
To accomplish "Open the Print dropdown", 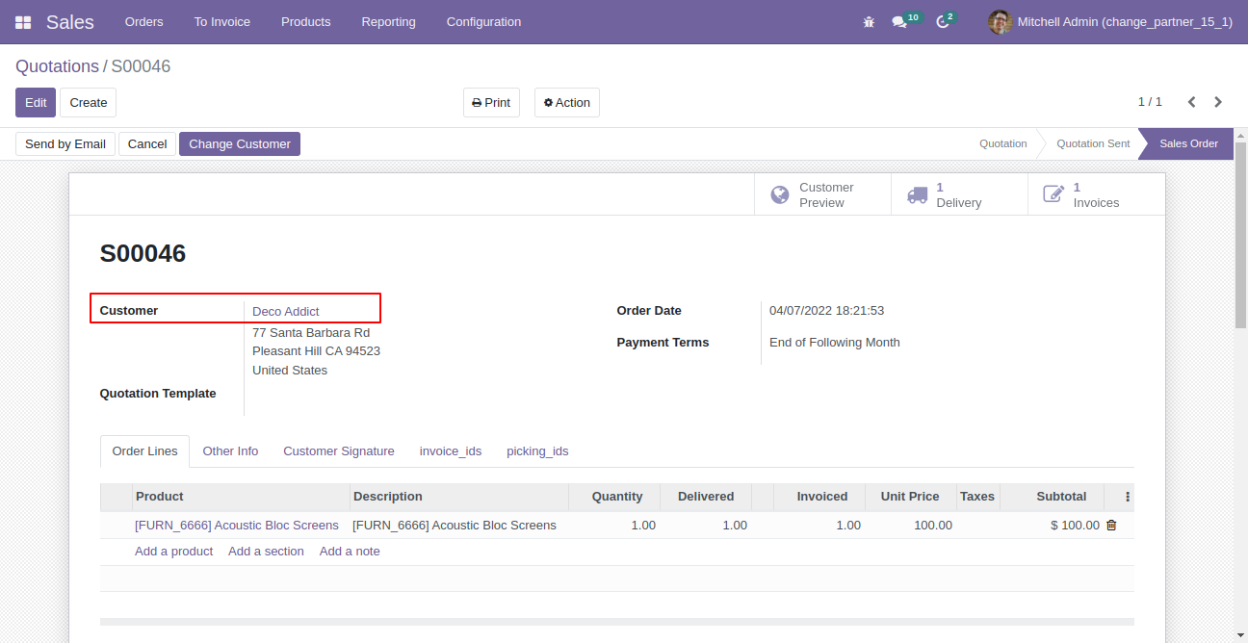I will click(491, 103).
